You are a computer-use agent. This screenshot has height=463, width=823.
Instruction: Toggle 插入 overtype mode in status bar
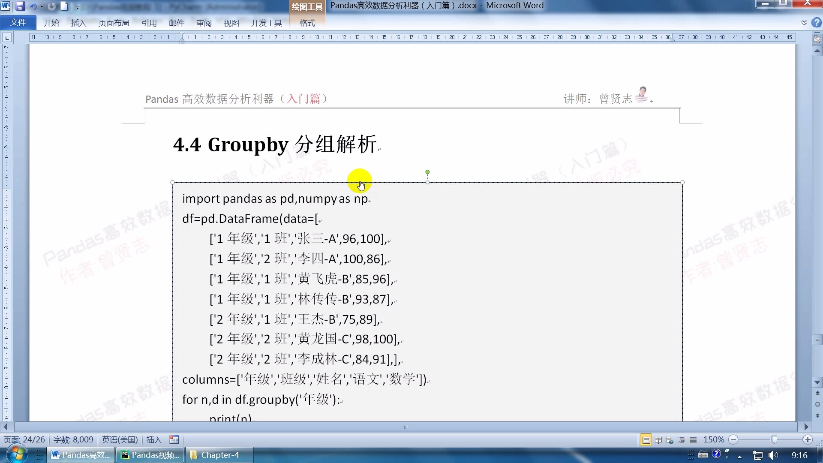(x=153, y=439)
